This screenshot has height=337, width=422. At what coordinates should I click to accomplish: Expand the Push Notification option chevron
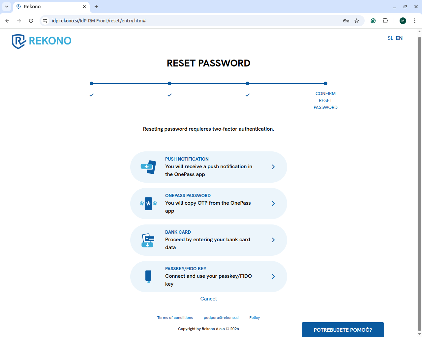click(x=273, y=167)
